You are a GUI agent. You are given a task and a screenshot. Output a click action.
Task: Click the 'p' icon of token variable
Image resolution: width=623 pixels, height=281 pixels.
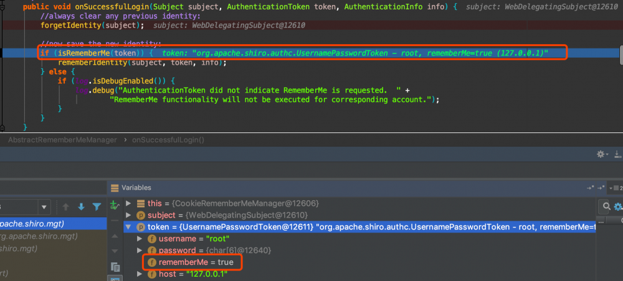tap(141, 227)
